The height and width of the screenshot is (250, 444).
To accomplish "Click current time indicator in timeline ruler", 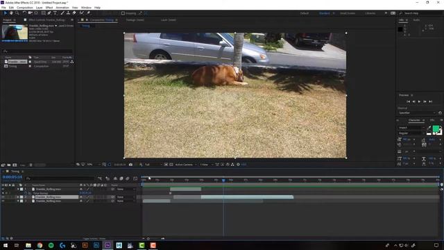I will tap(223, 180).
